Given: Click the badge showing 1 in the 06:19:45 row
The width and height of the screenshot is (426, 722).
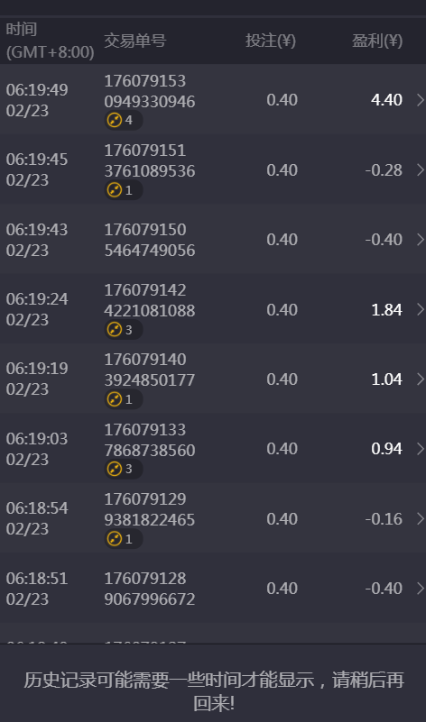Looking at the screenshot, I should tap(123, 190).
